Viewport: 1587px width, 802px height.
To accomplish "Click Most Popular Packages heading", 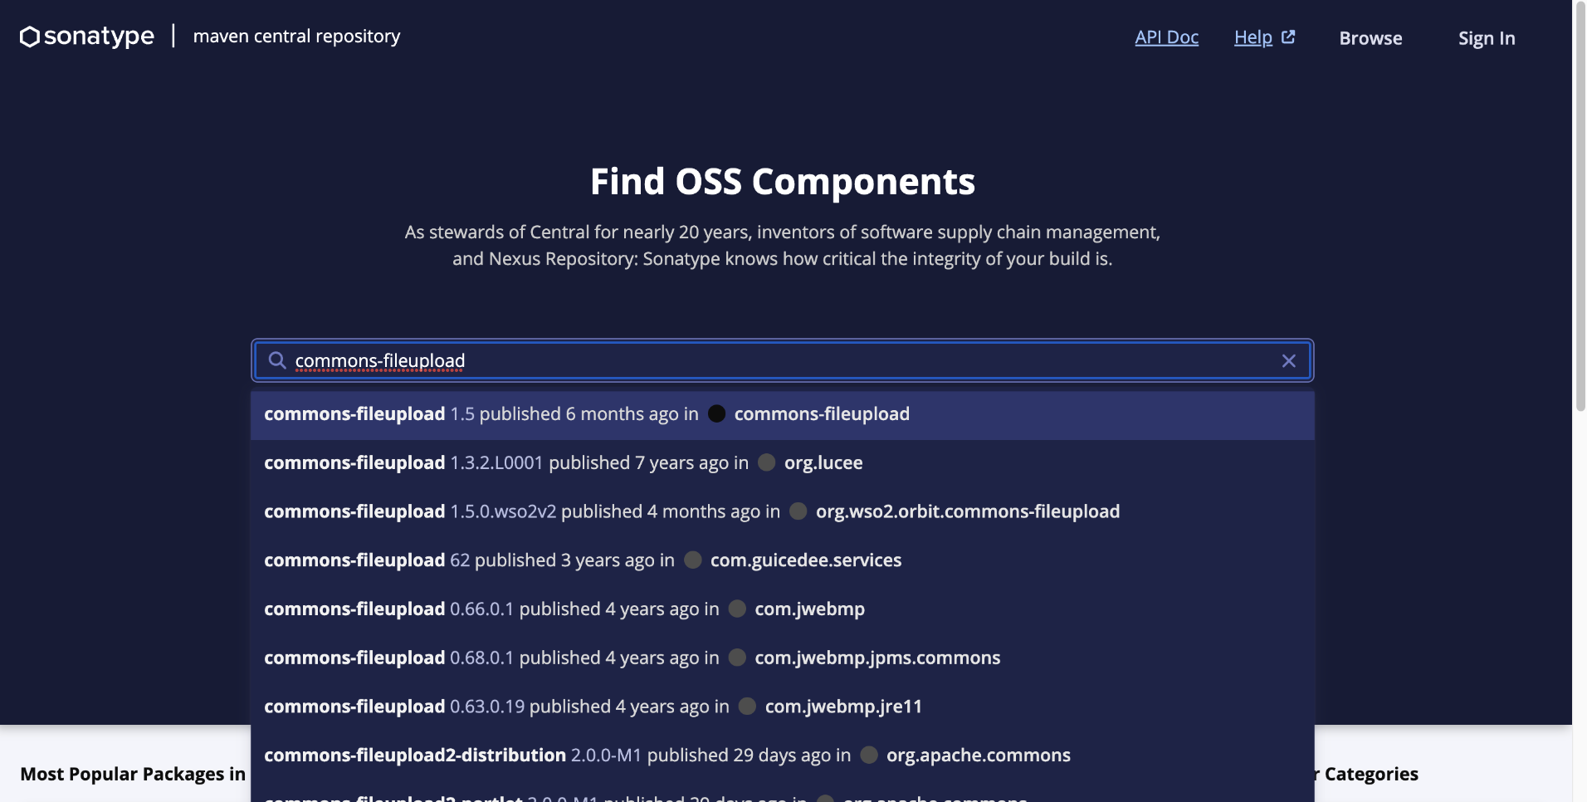I will (133, 774).
